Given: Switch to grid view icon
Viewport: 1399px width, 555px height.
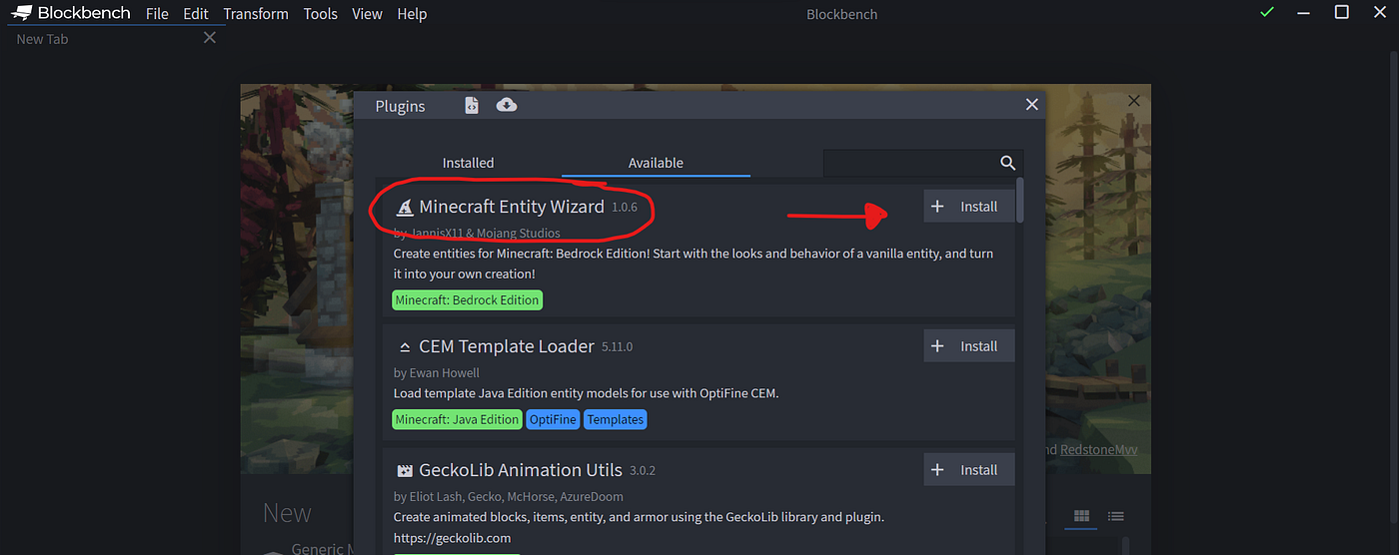Looking at the screenshot, I should (1081, 516).
